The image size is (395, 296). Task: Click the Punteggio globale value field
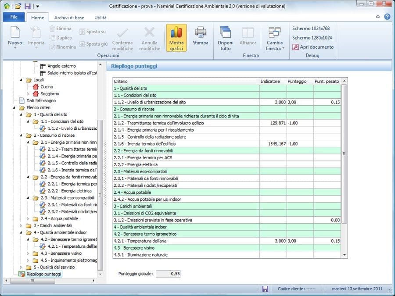pyautogui.click(x=168, y=274)
